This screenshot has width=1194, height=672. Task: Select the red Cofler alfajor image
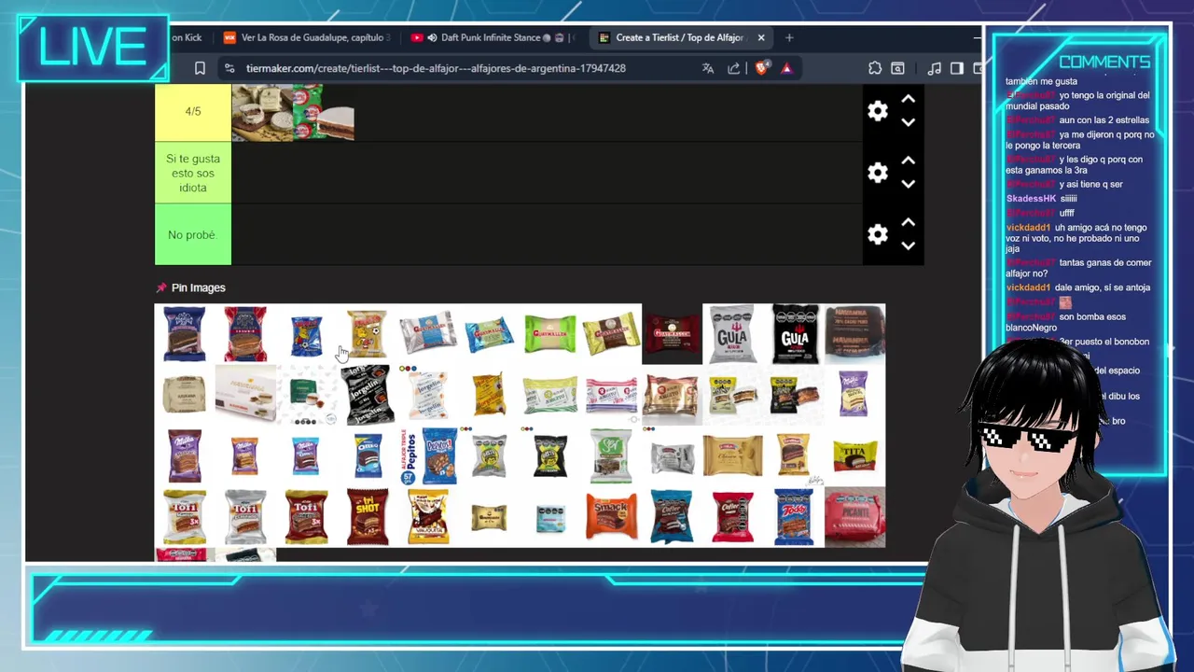coord(733,516)
